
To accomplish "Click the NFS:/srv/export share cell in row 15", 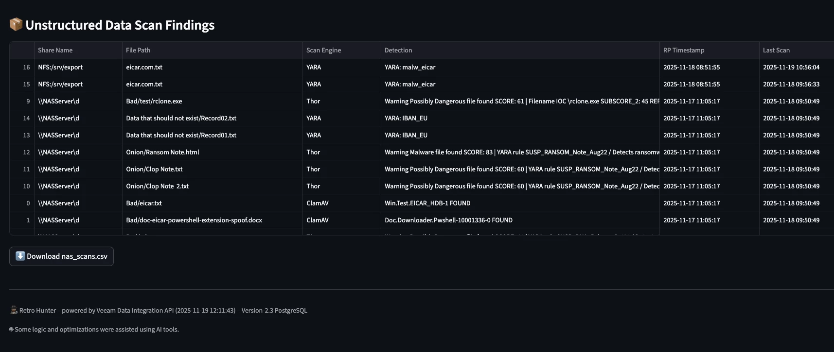I will [60, 84].
